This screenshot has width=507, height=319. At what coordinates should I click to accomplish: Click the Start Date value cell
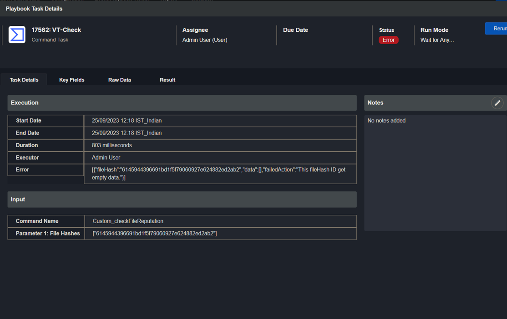[220, 121]
